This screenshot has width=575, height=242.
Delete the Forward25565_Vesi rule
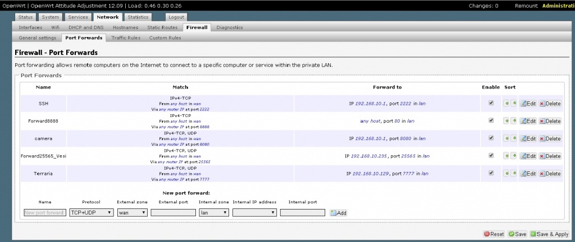point(550,156)
